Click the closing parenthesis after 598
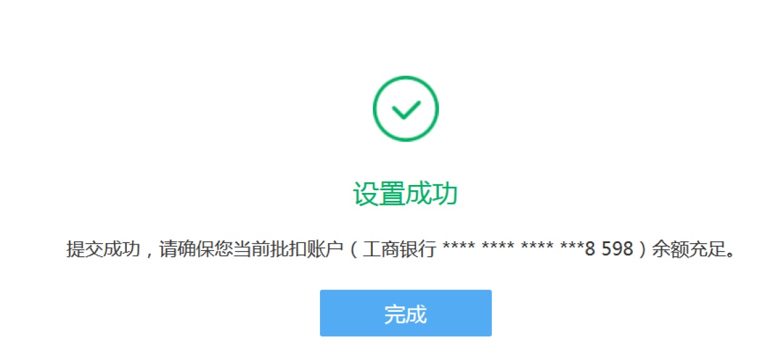 [x=642, y=250]
